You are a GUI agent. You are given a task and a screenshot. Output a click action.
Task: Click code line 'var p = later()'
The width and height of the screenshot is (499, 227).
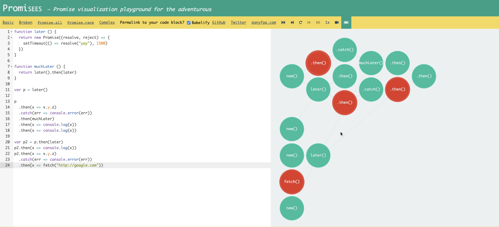(x=31, y=90)
